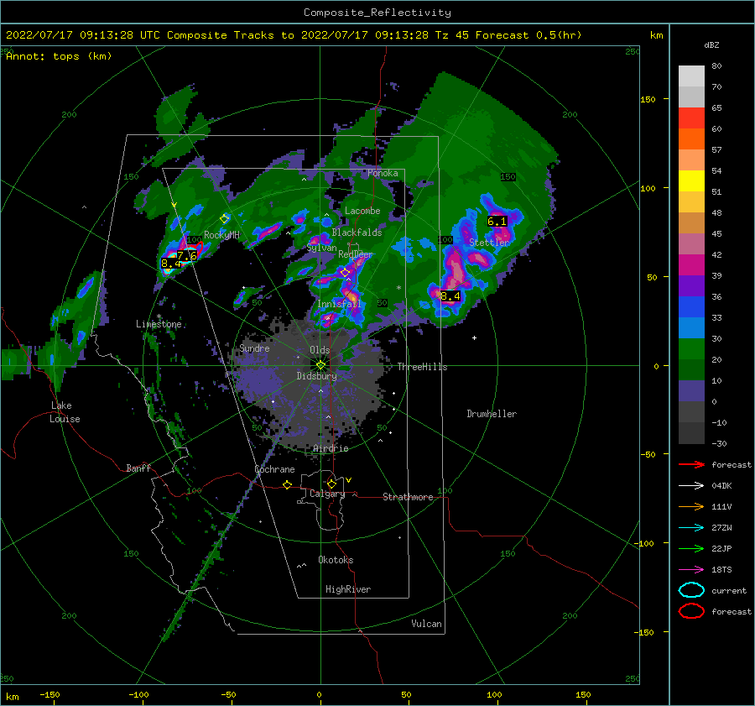Click the Calgary city label
Screen dimensions: 755x706
click(327, 494)
